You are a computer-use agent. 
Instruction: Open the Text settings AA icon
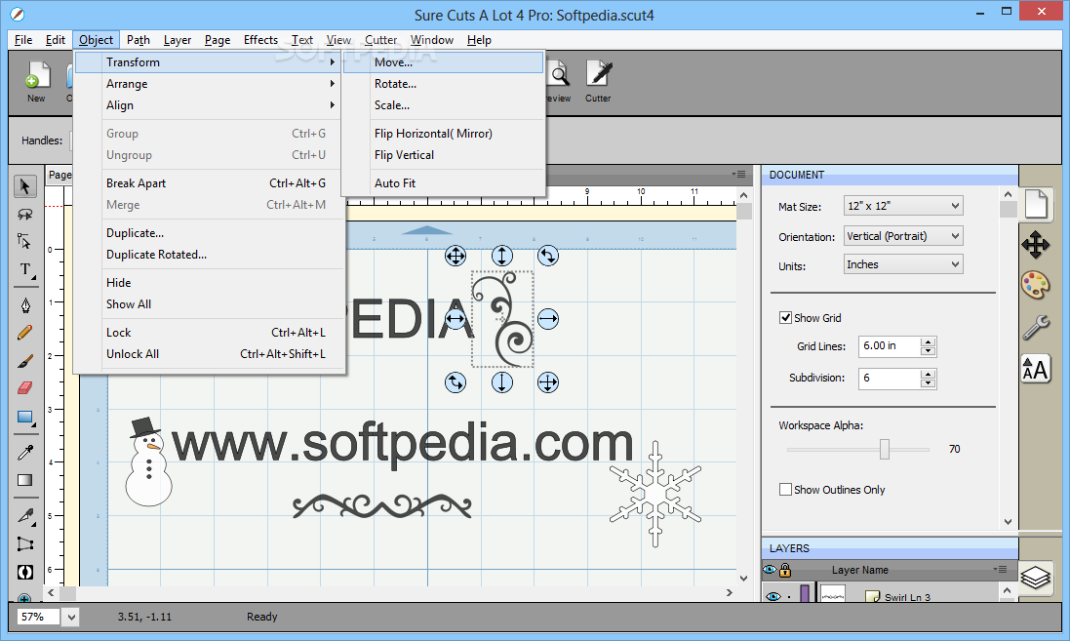(1036, 370)
